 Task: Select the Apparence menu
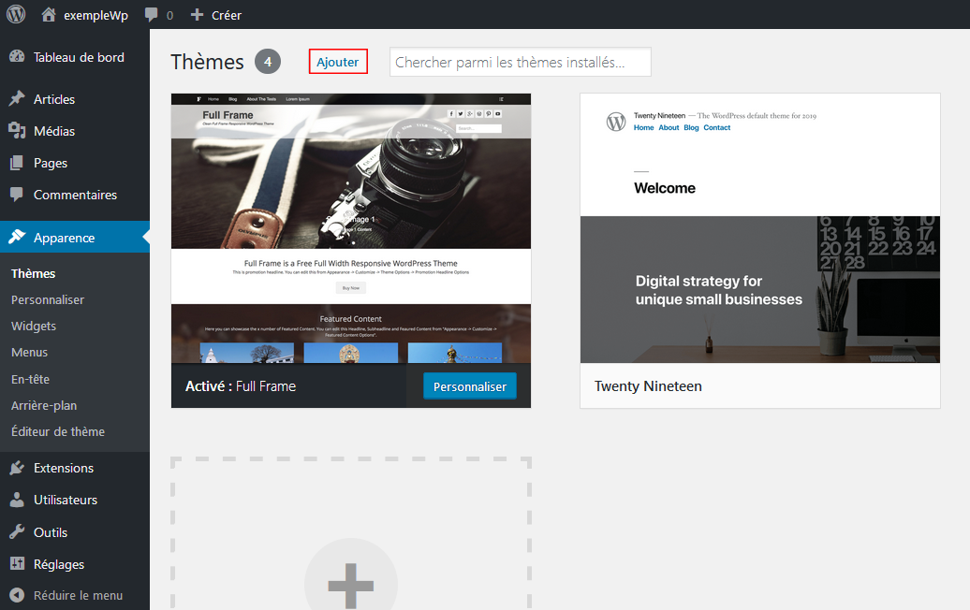click(64, 238)
